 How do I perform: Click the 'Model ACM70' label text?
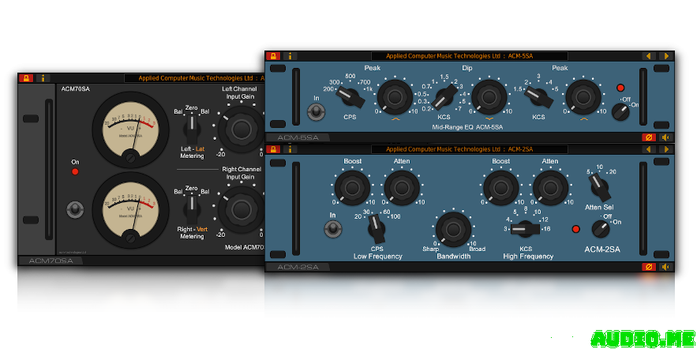click(245, 247)
